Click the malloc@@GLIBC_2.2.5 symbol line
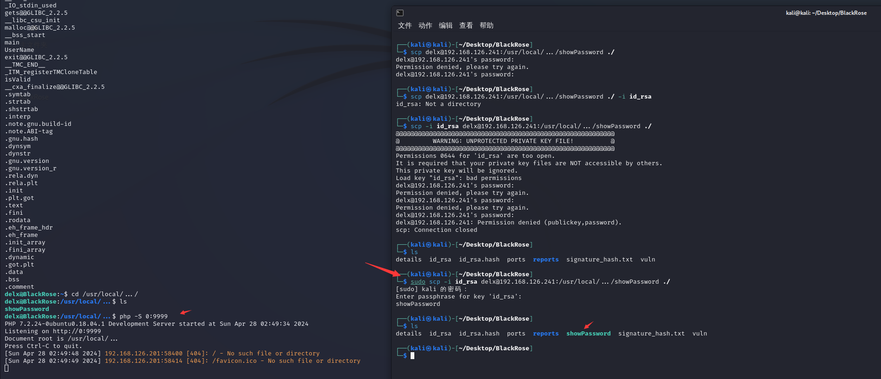 (40, 28)
